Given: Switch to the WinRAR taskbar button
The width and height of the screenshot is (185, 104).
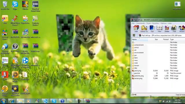Looking at the screenshot, I should 88,101.
